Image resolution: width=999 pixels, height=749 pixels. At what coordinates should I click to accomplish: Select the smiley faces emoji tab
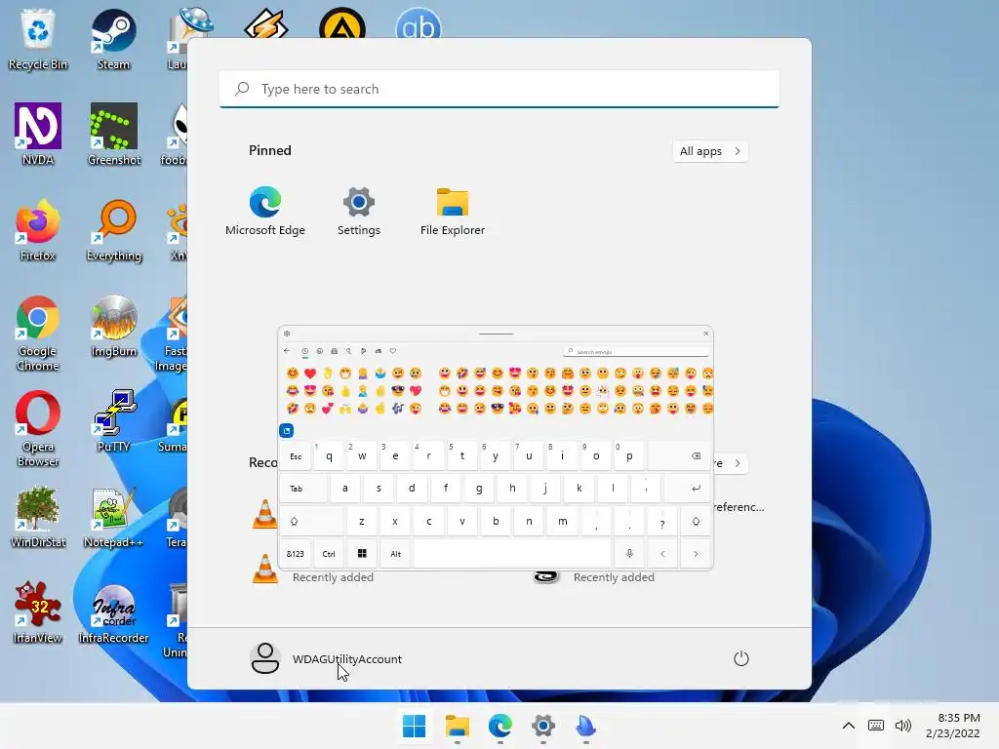320,351
